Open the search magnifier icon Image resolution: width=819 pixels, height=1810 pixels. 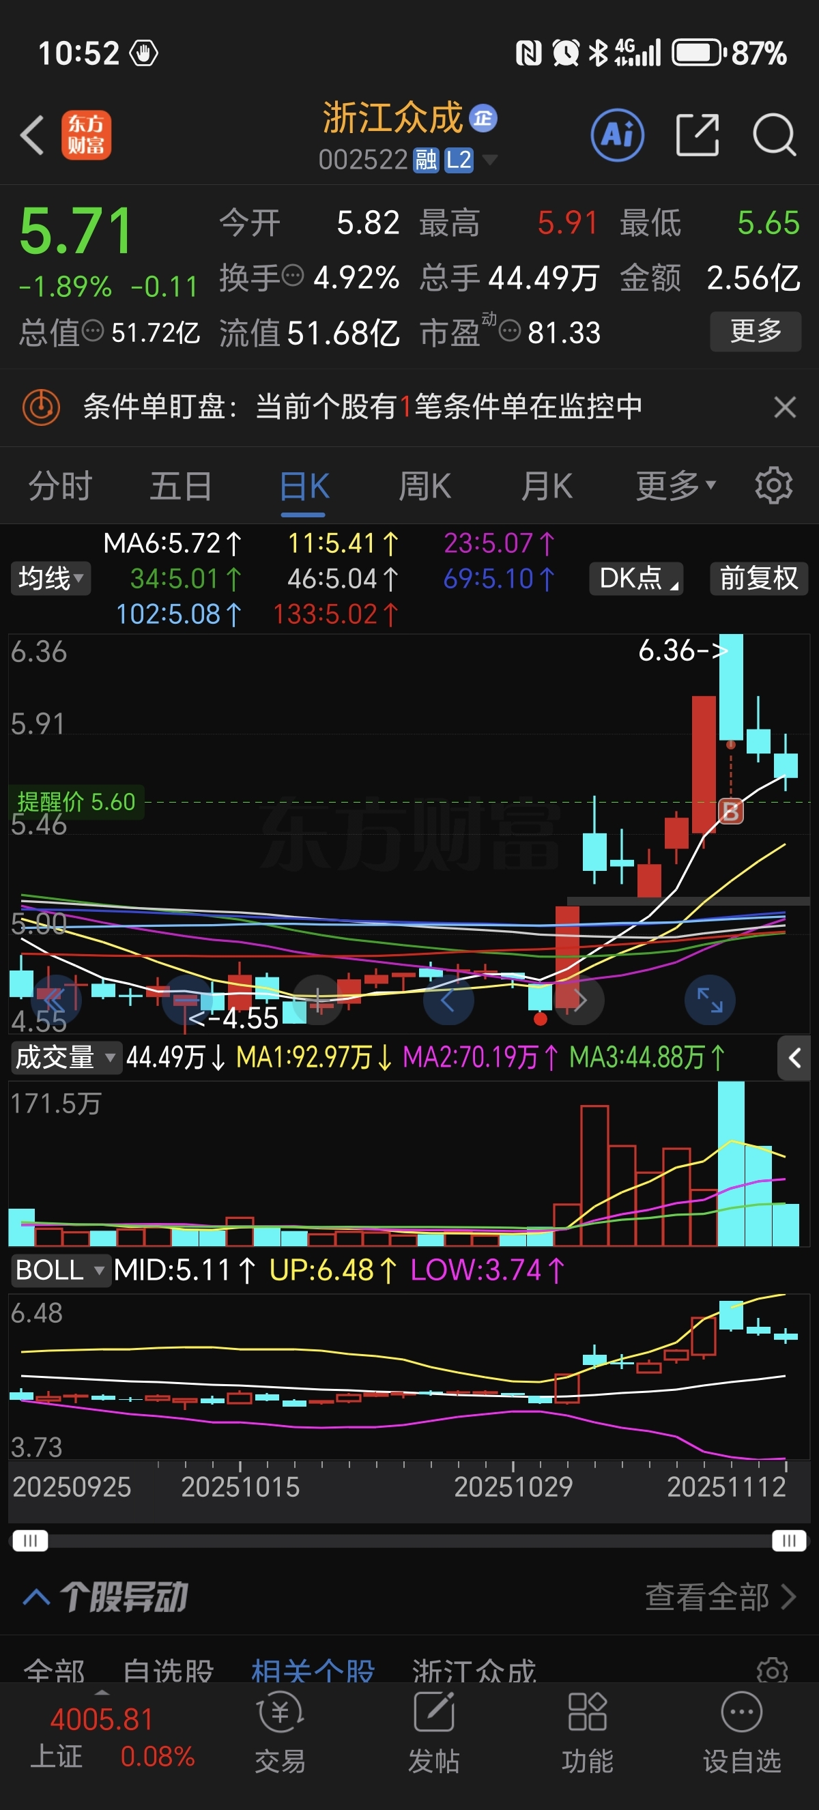(x=774, y=135)
